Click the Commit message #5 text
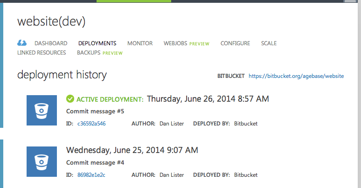361x188 pixels. point(95,111)
